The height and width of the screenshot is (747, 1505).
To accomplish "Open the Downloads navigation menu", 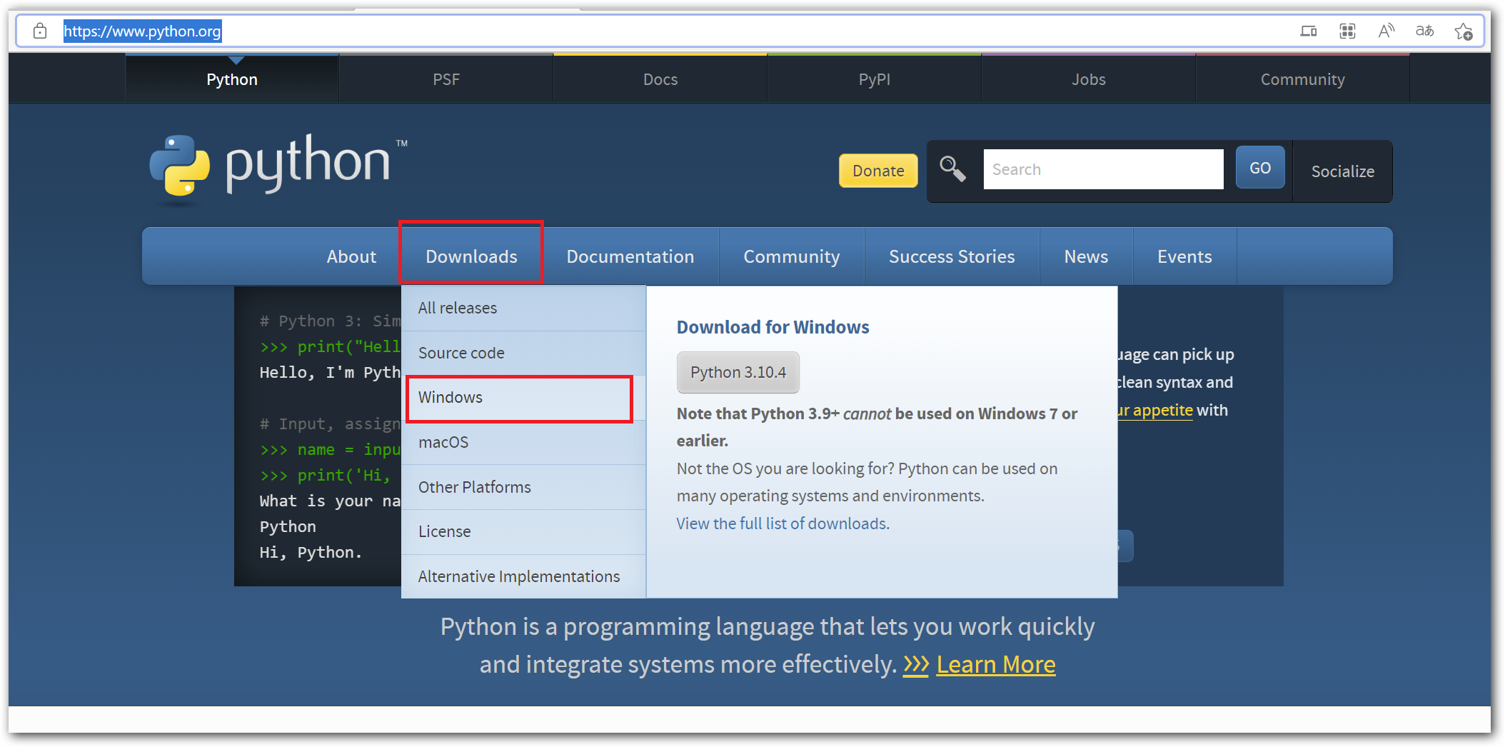I will pos(471,256).
